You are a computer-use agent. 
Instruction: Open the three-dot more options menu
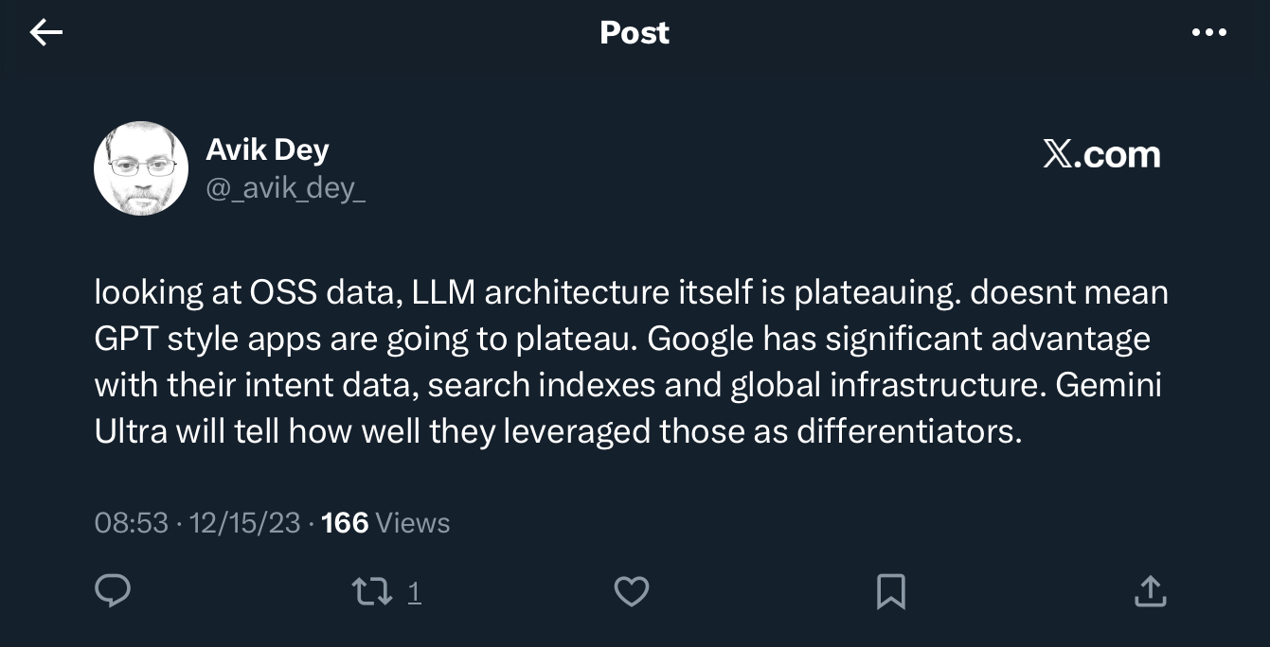[x=1208, y=33]
